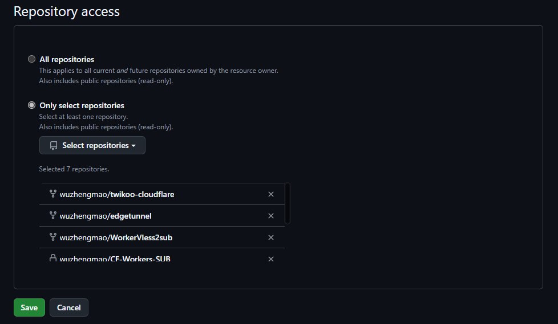Click the wuzhengmao/edgetunnel repository name

click(106, 216)
